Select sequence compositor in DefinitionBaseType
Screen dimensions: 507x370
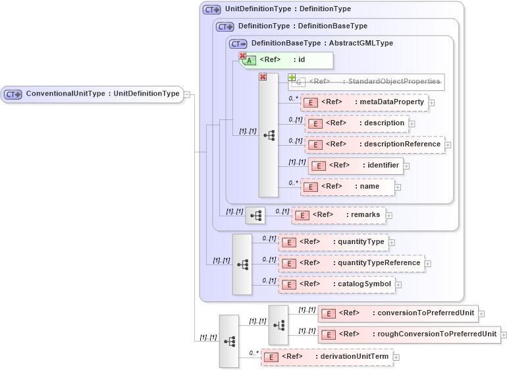[x=269, y=135]
